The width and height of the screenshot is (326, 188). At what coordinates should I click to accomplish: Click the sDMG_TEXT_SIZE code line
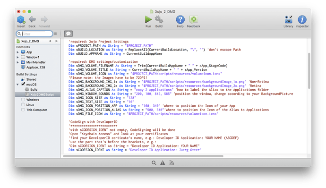click(x=101, y=102)
